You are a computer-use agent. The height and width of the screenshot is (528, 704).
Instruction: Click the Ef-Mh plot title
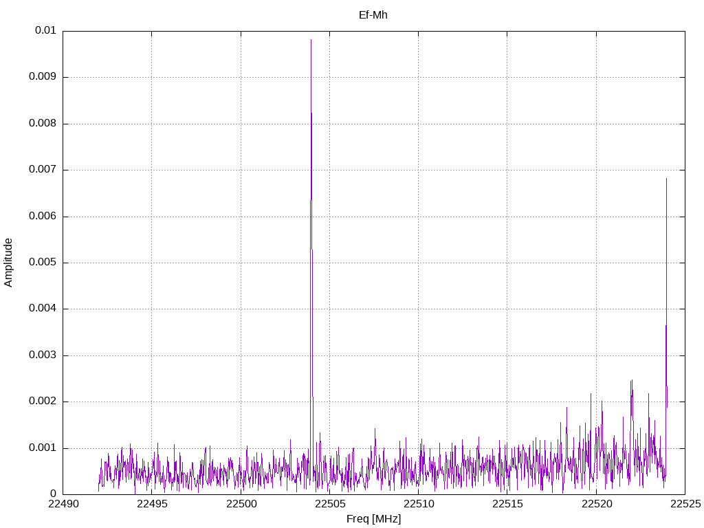[373, 14]
